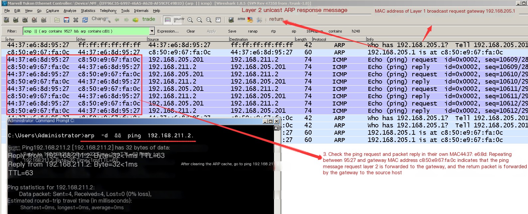
Task: Open capture options toolbar icon
Action: pos(16,20)
